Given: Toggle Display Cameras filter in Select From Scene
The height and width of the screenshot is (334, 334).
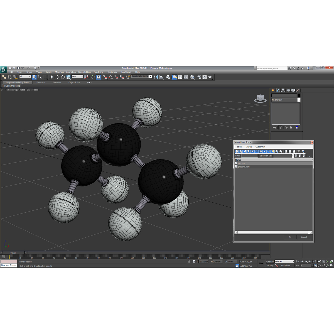Looking at the screenshot, I should (x=249, y=151).
